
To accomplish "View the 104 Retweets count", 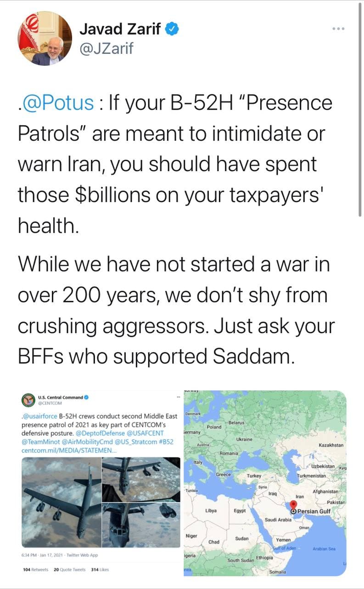I will [x=35, y=569].
